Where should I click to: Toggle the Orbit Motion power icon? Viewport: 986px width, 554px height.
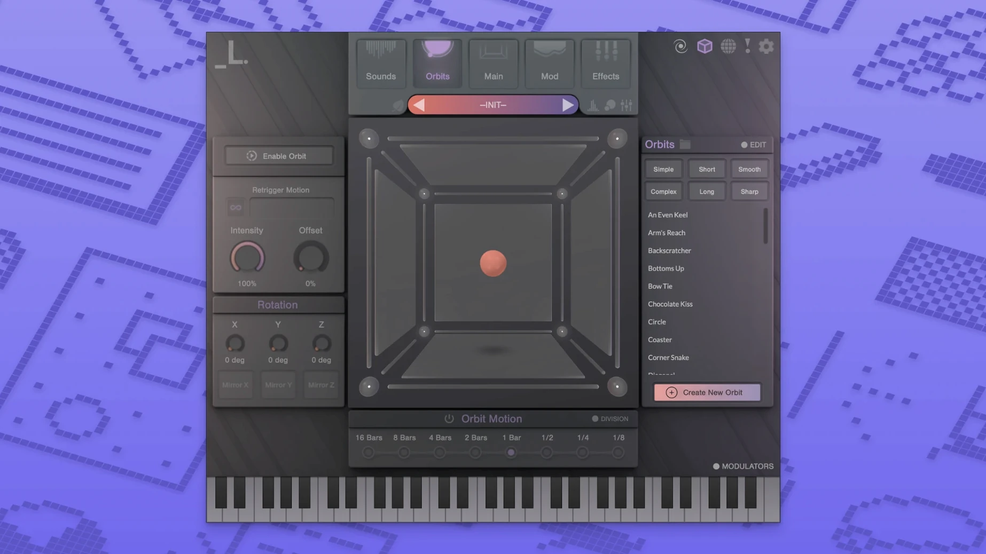pyautogui.click(x=449, y=418)
